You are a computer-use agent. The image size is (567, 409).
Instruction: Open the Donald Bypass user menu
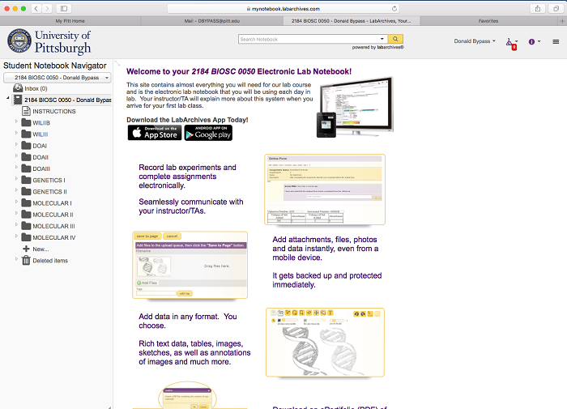click(x=475, y=41)
